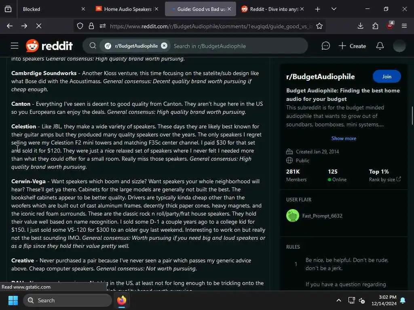Image resolution: width=414 pixels, height=310 pixels.
Task: Open muted volume tray icon
Action: click(362, 300)
